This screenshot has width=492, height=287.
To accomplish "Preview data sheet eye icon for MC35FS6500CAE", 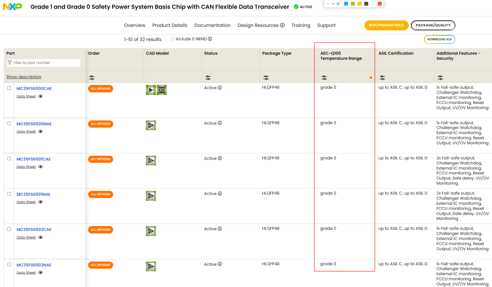I will (x=41, y=96).
